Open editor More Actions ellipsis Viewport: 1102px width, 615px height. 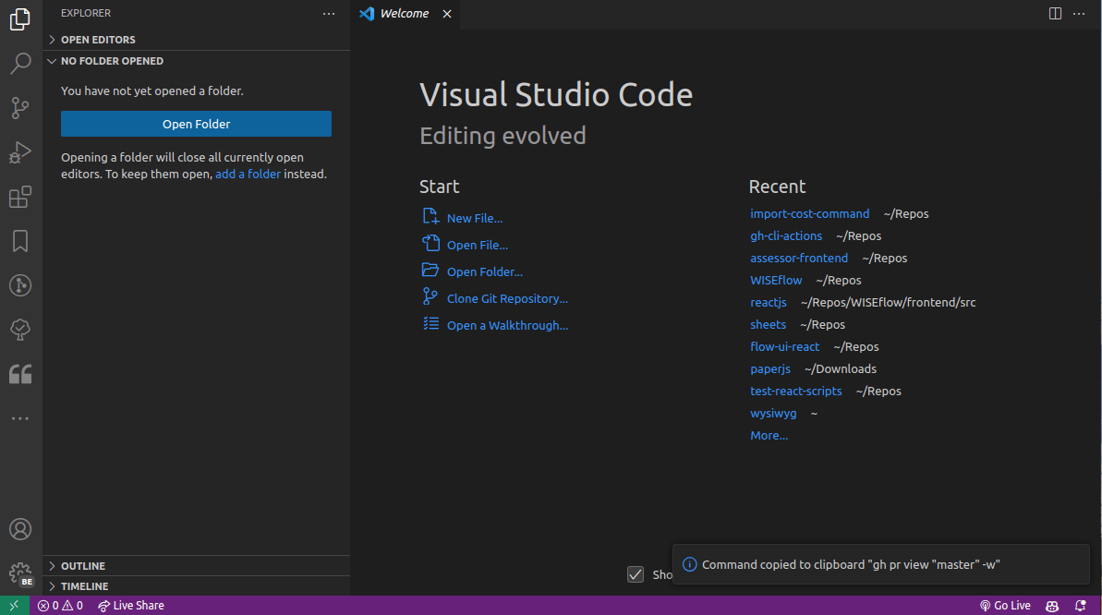click(x=1079, y=13)
